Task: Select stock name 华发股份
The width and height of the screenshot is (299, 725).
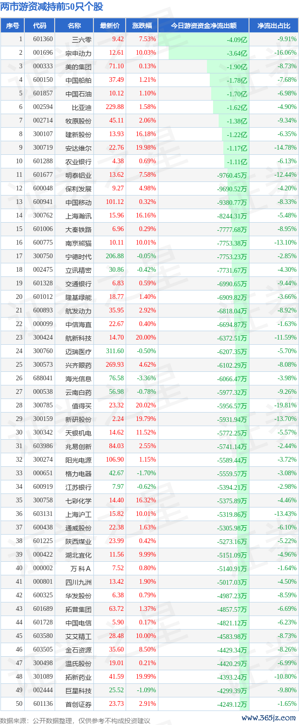Action: click(x=78, y=595)
